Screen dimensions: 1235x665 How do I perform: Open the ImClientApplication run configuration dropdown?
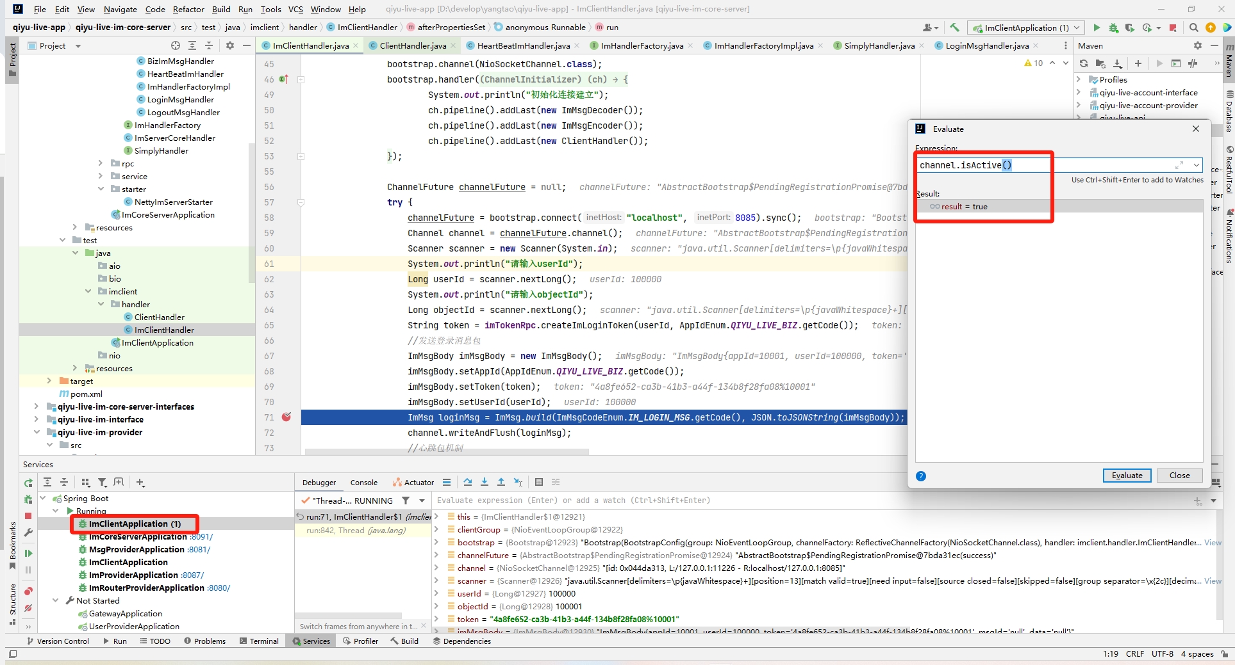[x=1026, y=28]
